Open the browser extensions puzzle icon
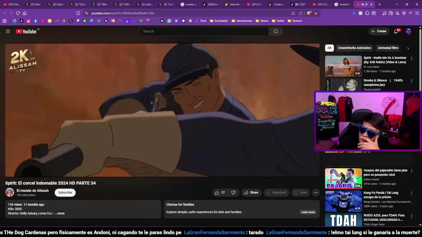 tap(367, 13)
